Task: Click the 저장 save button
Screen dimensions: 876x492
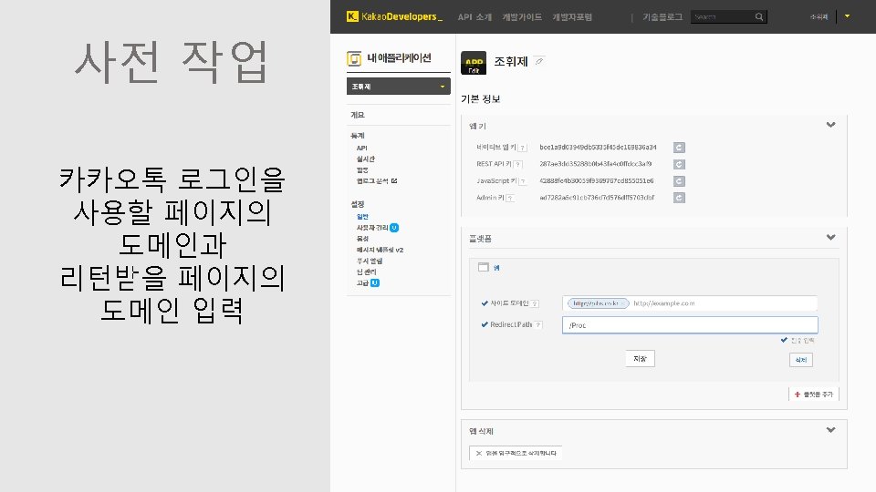Action: coord(640,359)
